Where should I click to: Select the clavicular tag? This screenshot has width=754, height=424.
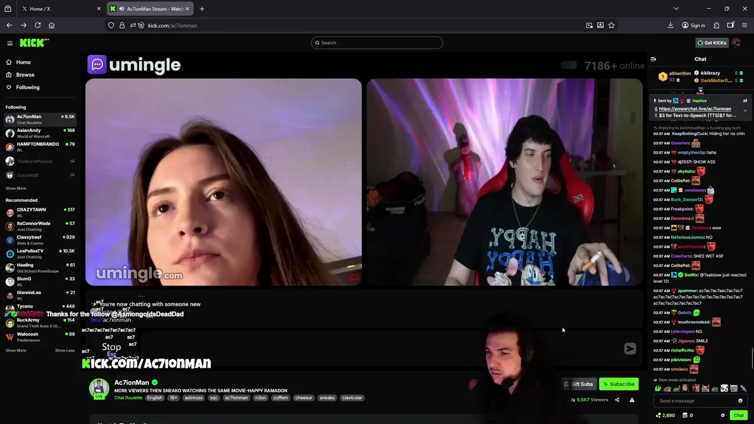(352, 398)
